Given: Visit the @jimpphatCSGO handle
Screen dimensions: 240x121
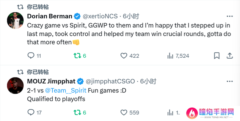Looking at the screenshot, I should 110,81.
